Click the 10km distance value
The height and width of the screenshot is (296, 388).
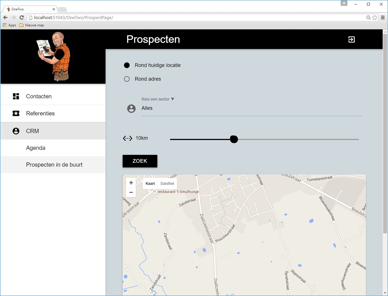tap(142, 138)
